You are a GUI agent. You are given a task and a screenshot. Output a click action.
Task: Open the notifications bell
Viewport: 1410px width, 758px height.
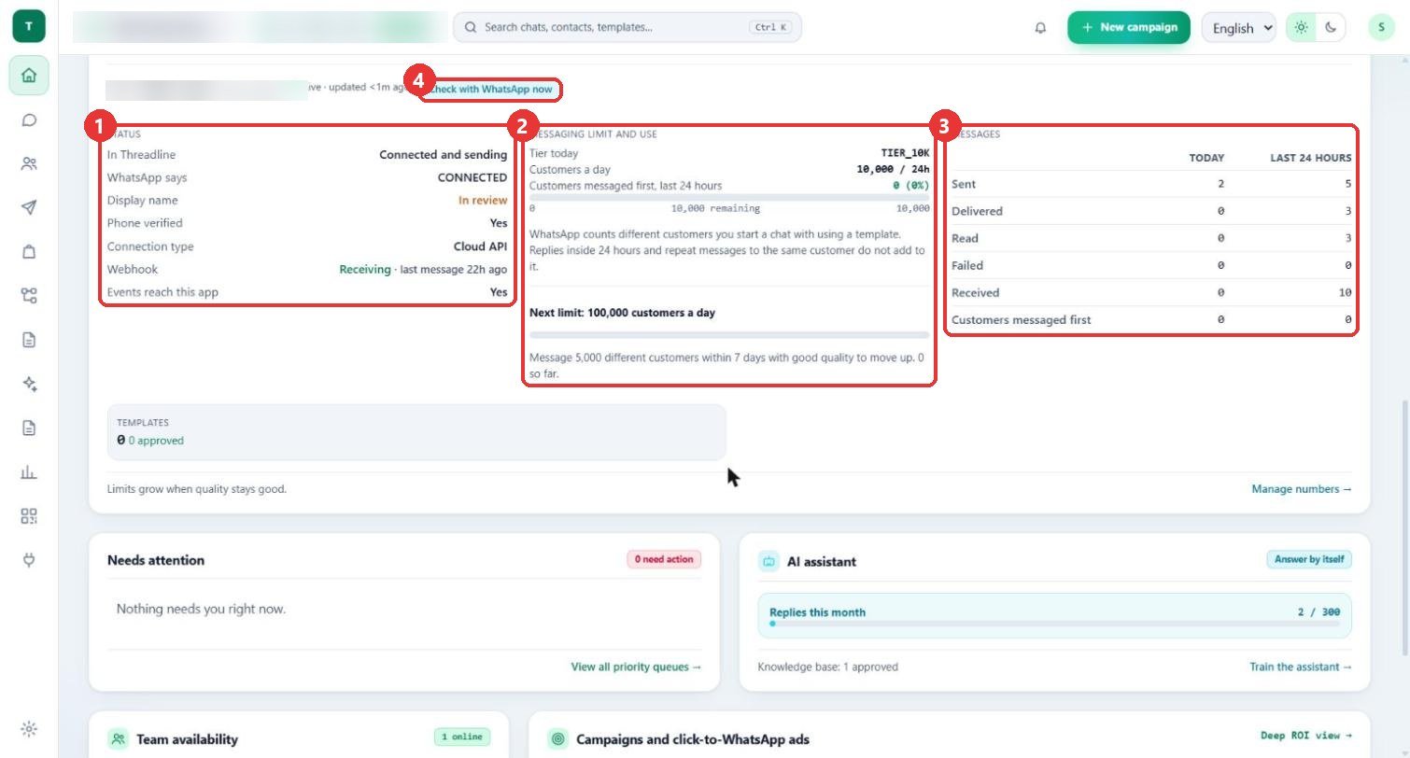1040,28
